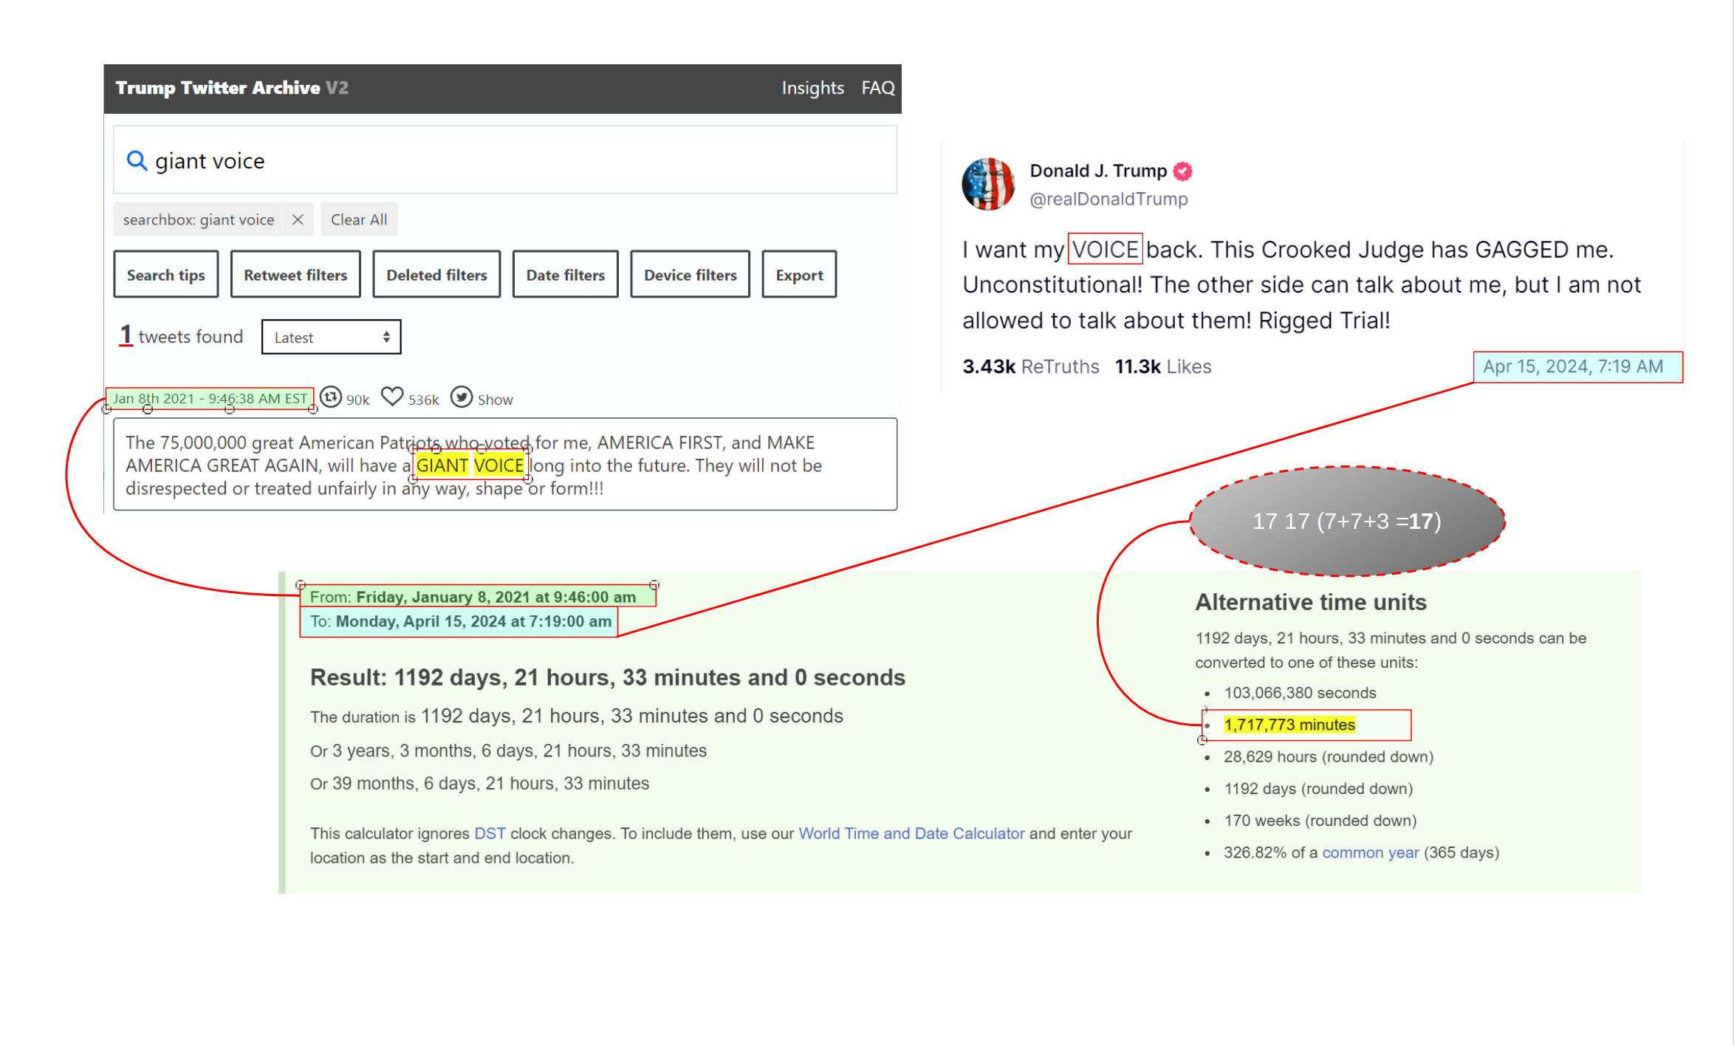Open Device filters
Image resolution: width=1734 pixels, height=1046 pixels.
(x=690, y=275)
